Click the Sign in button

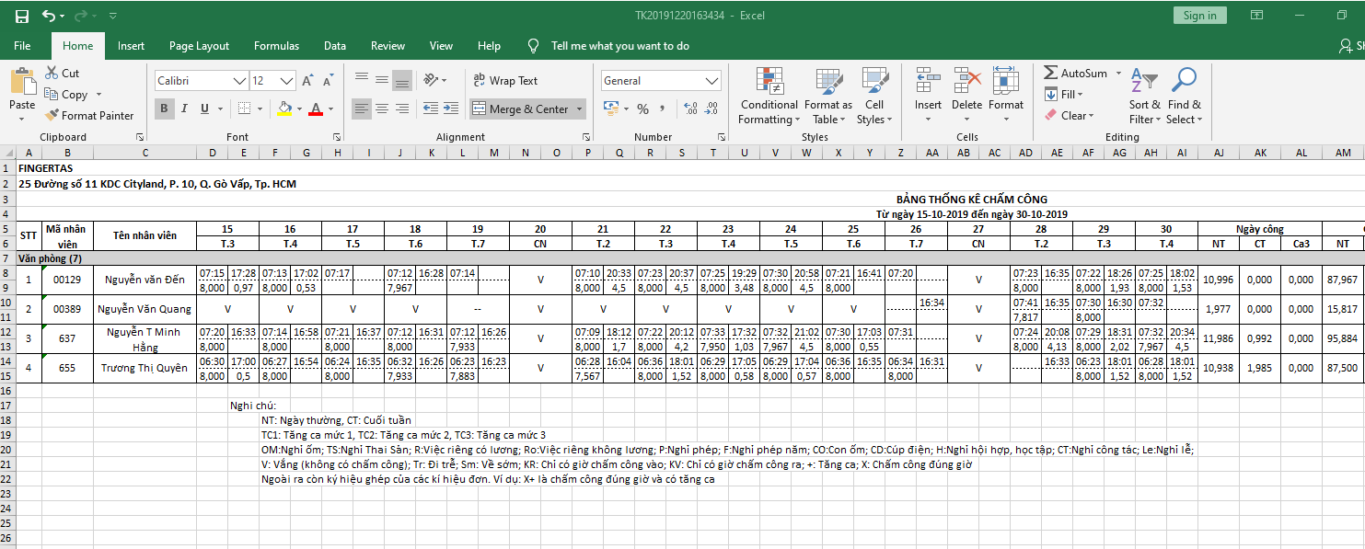[x=1199, y=16]
